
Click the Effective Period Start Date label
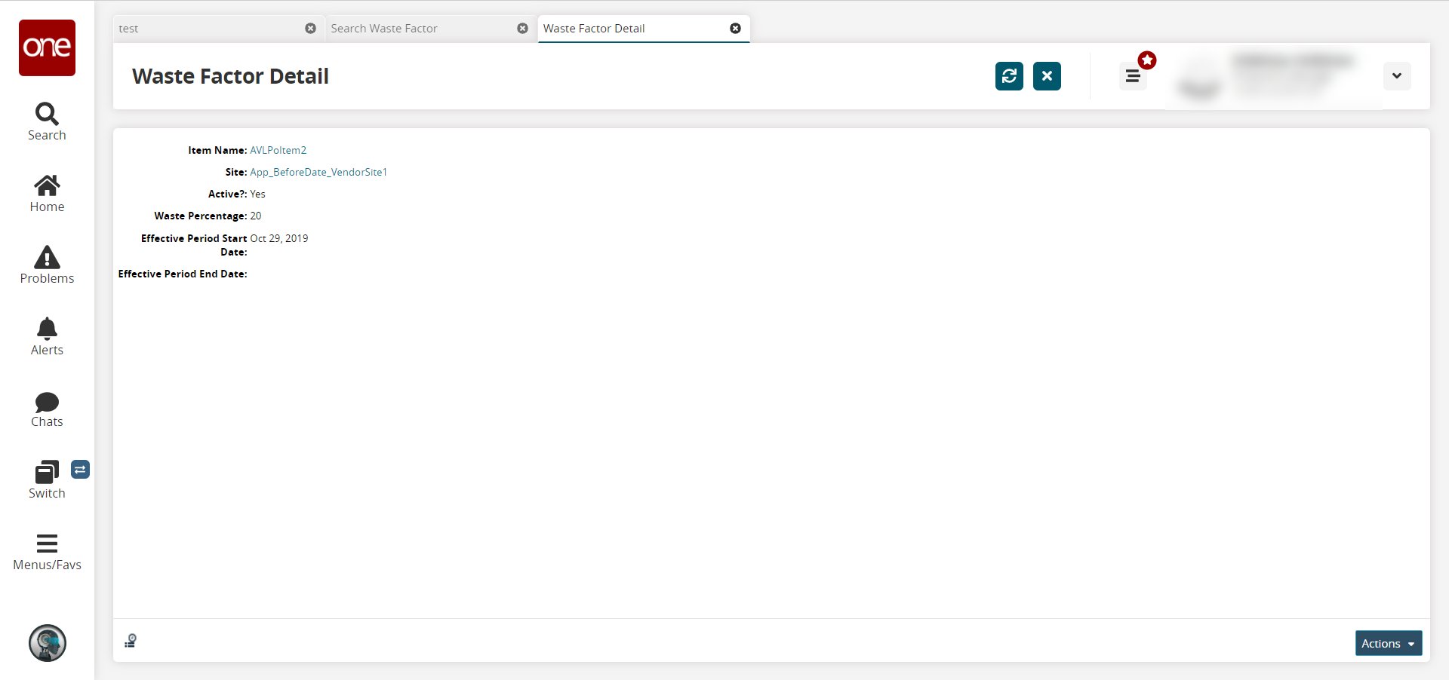tap(194, 246)
